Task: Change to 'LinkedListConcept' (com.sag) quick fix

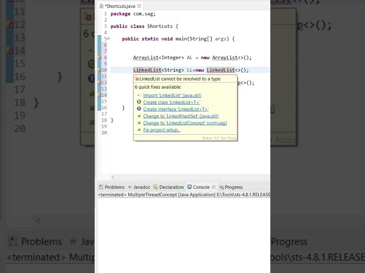Action: (x=185, y=123)
